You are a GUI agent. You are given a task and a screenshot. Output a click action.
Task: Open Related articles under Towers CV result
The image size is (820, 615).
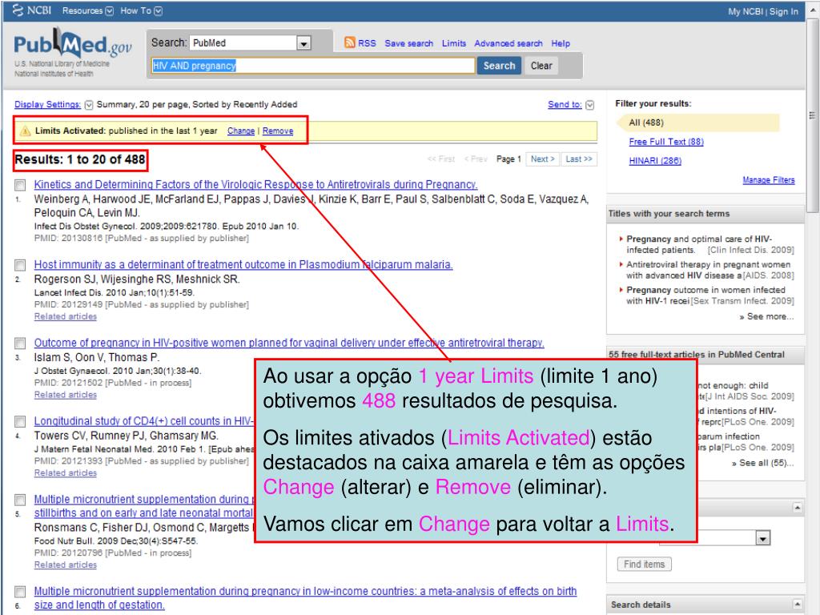pos(66,472)
